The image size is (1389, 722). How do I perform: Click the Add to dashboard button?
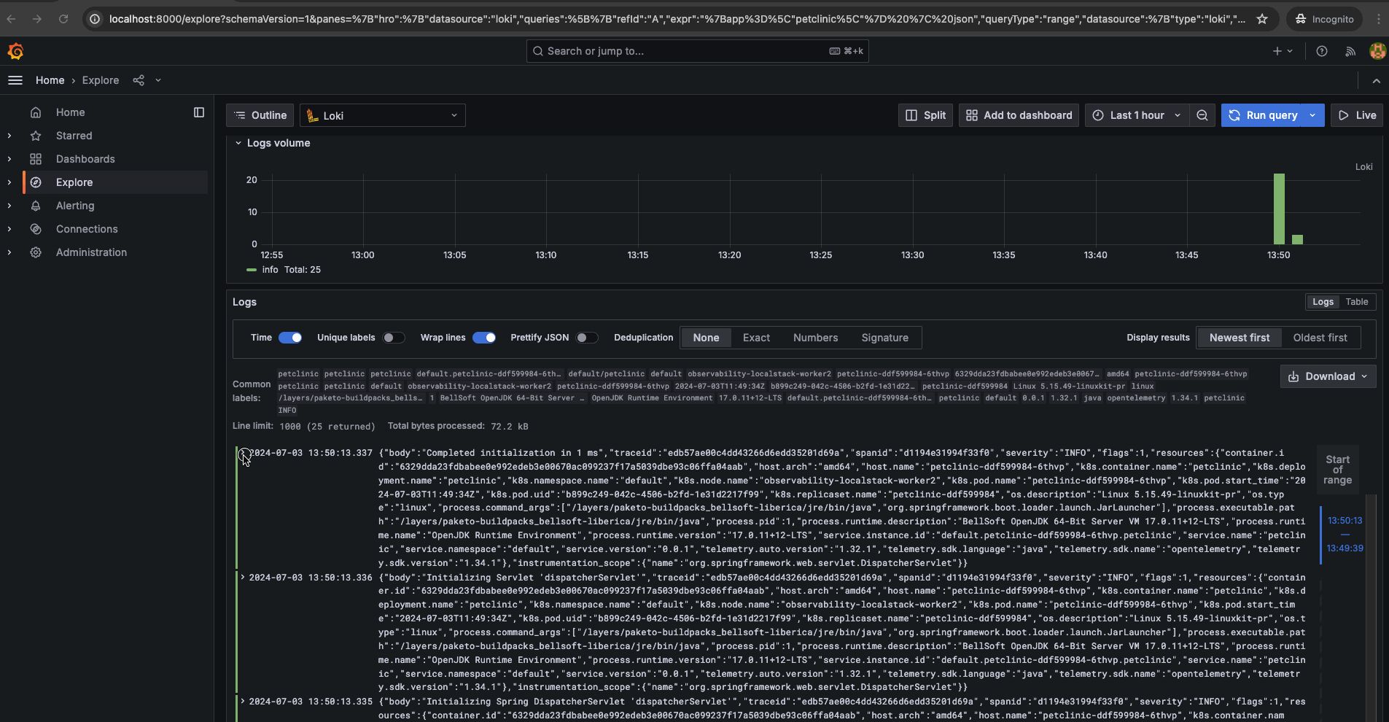(1019, 115)
